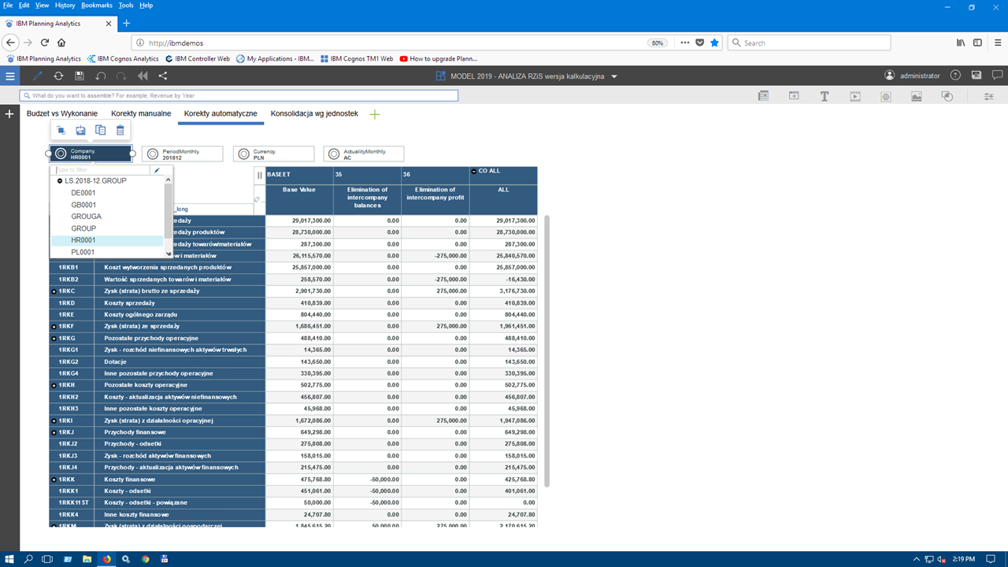Insert an image widget
Image resolution: width=1008 pixels, height=567 pixels.
tap(917, 96)
